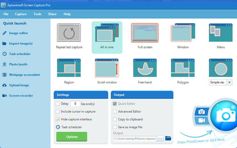Toggle Include cursor in capture checkbox
This screenshot has width=237, height=148.
tap(57, 112)
